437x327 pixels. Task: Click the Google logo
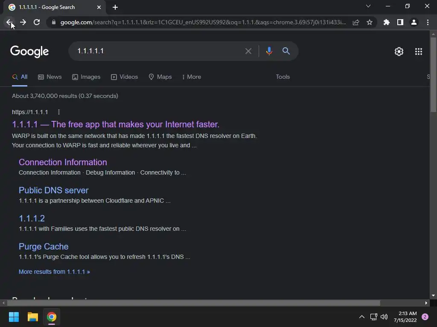(x=29, y=52)
